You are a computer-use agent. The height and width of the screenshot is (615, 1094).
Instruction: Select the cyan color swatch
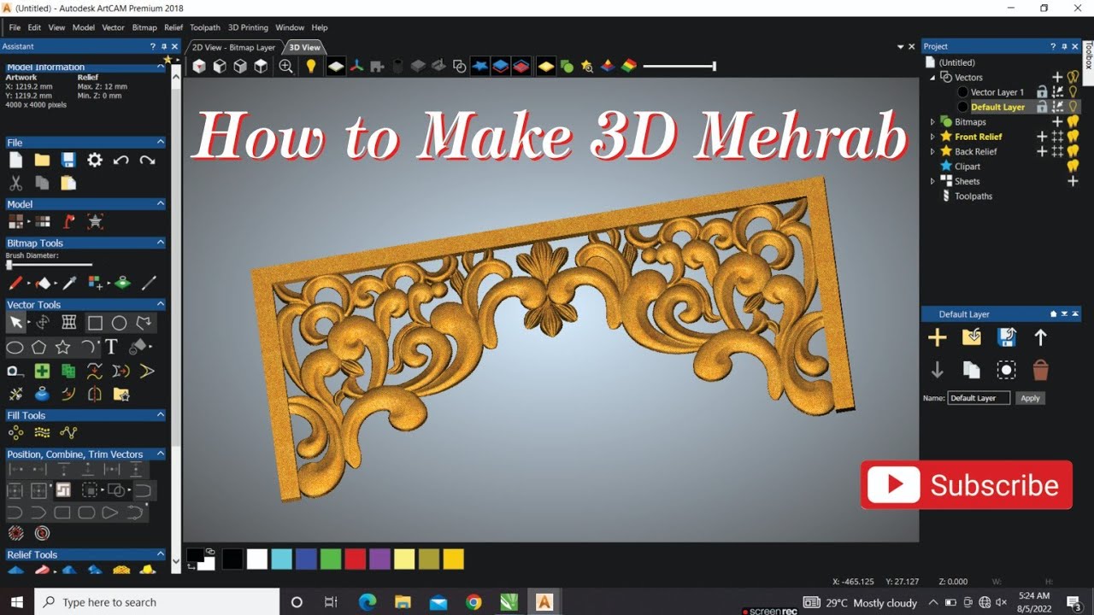point(281,559)
